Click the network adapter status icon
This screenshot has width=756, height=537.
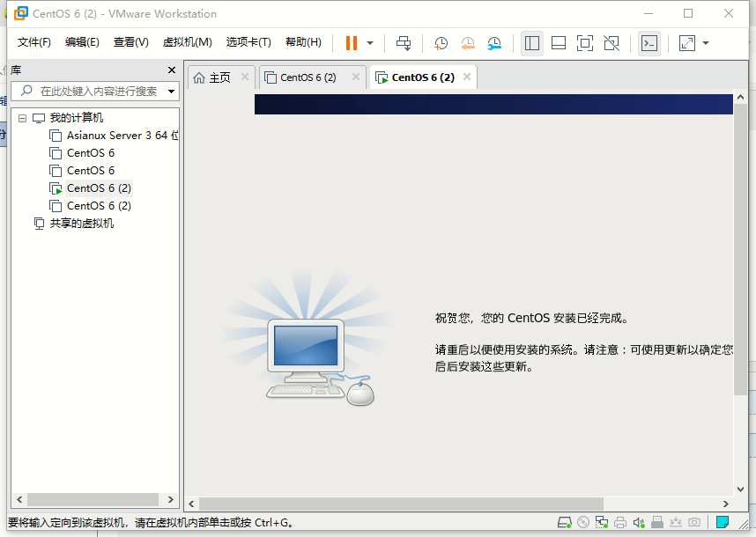click(x=601, y=523)
